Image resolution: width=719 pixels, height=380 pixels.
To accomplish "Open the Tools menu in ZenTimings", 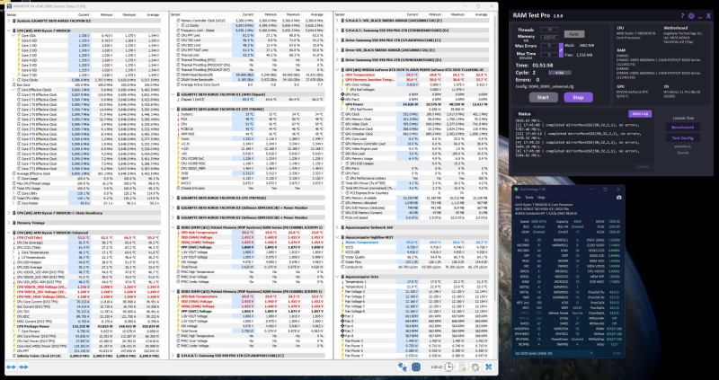I will click(x=528, y=197).
